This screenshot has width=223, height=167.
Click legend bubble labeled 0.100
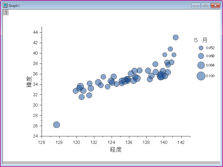201,76
